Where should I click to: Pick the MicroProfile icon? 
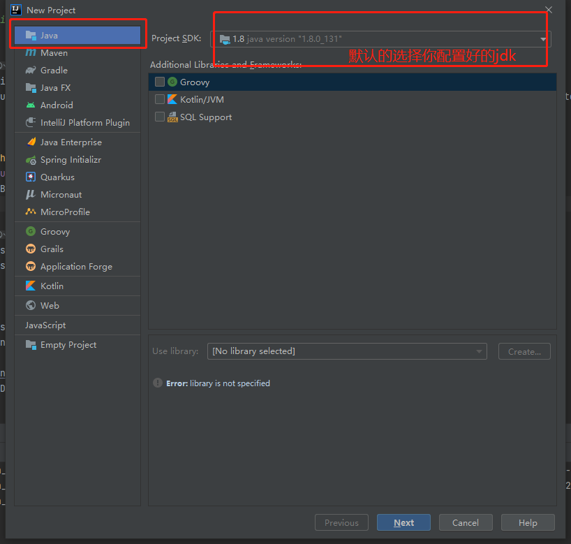tap(31, 212)
